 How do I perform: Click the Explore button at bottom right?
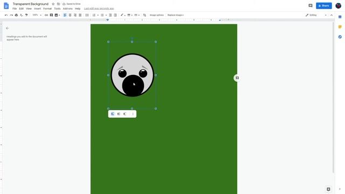[328, 189]
